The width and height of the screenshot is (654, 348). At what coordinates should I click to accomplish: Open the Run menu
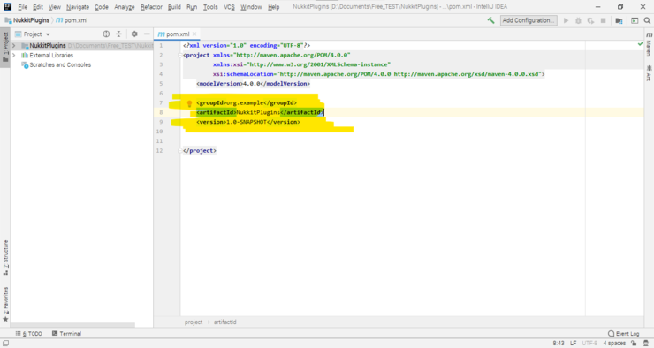pyautogui.click(x=192, y=7)
